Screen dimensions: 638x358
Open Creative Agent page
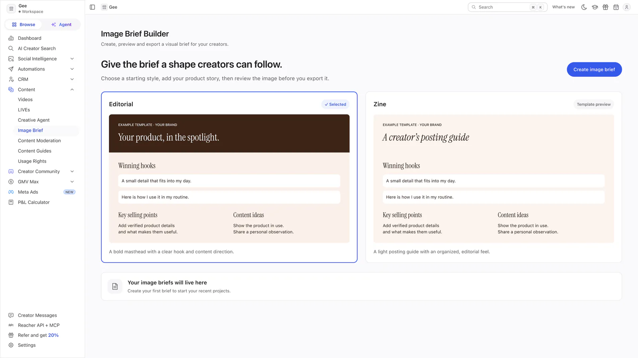34,120
